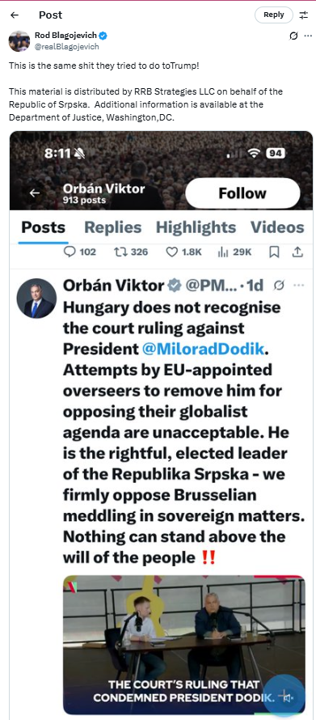Select the Posts tab
The width and height of the screenshot is (316, 720).
(x=44, y=227)
